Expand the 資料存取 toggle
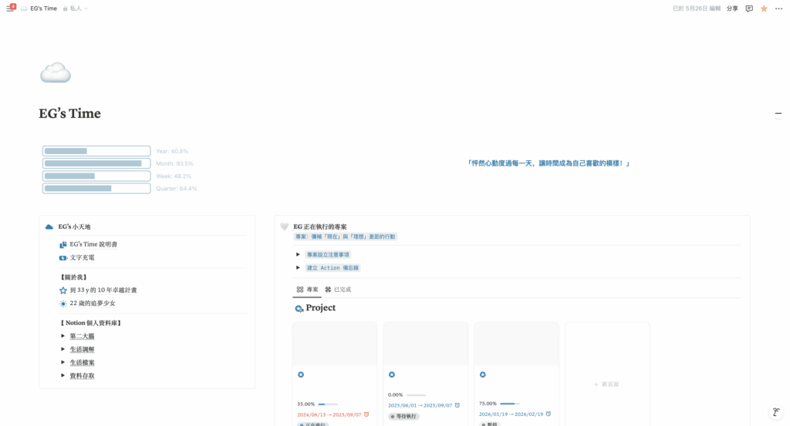This screenshot has width=790, height=426. coord(63,376)
